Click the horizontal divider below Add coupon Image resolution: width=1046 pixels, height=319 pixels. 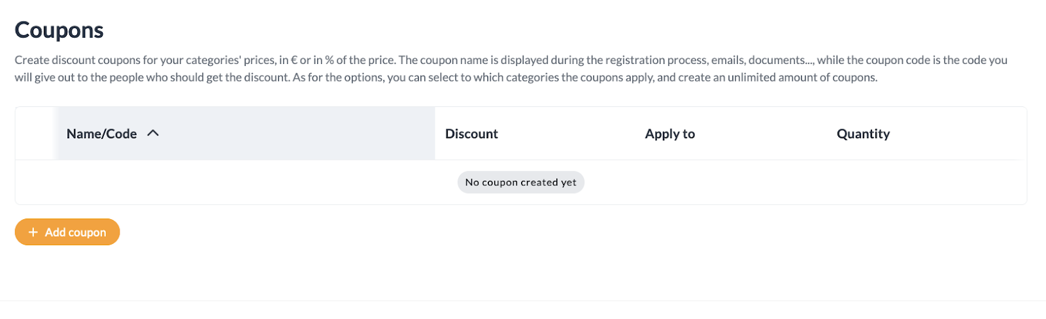[523, 300]
